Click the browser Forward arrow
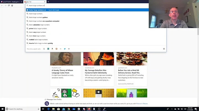 click(x=5, y=5)
